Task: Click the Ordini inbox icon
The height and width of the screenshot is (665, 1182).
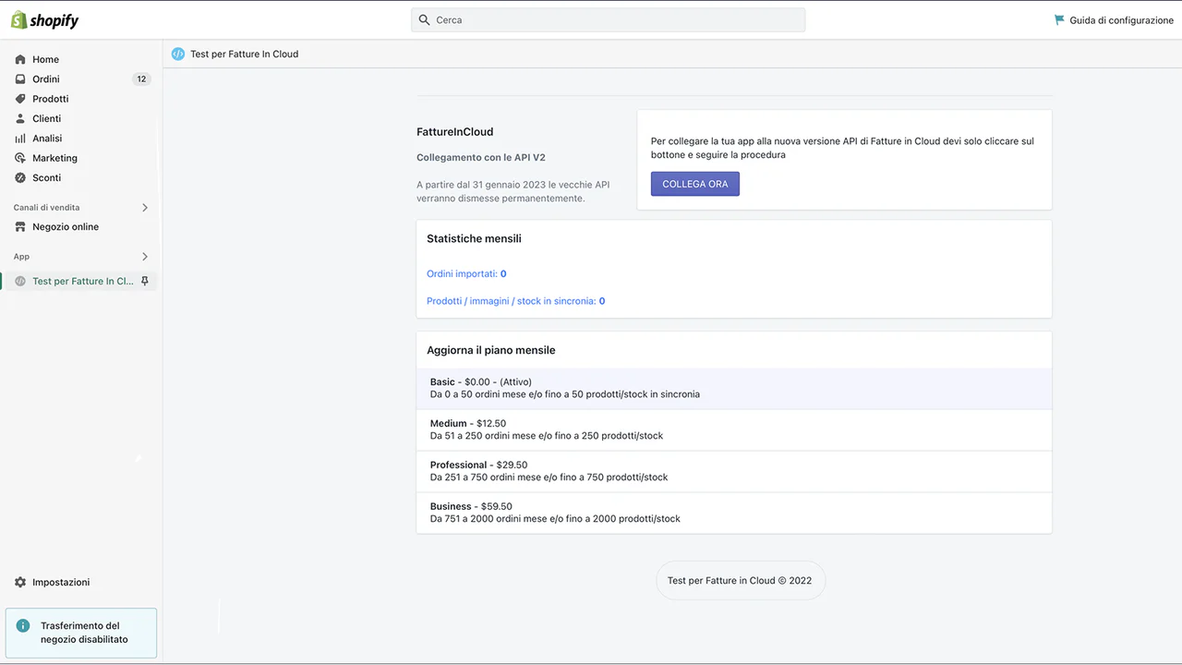Action: [x=20, y=79]
